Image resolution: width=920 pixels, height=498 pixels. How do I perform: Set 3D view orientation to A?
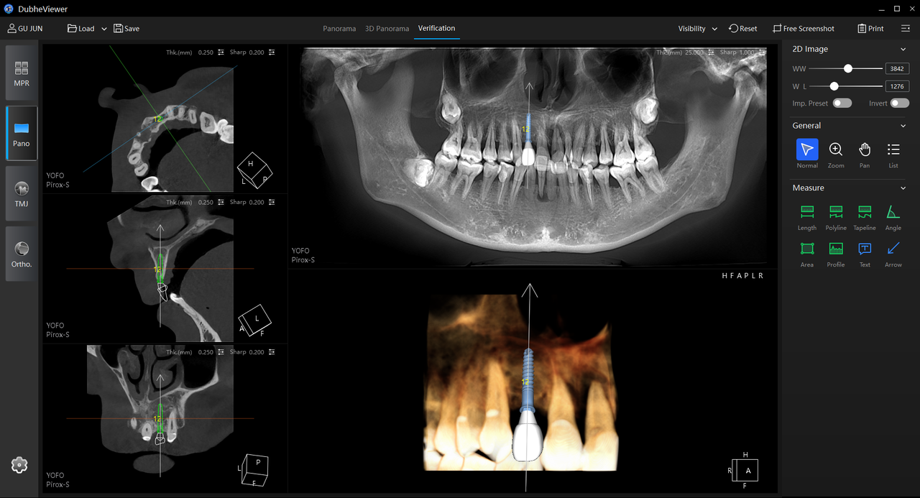[x=738, y=276]
